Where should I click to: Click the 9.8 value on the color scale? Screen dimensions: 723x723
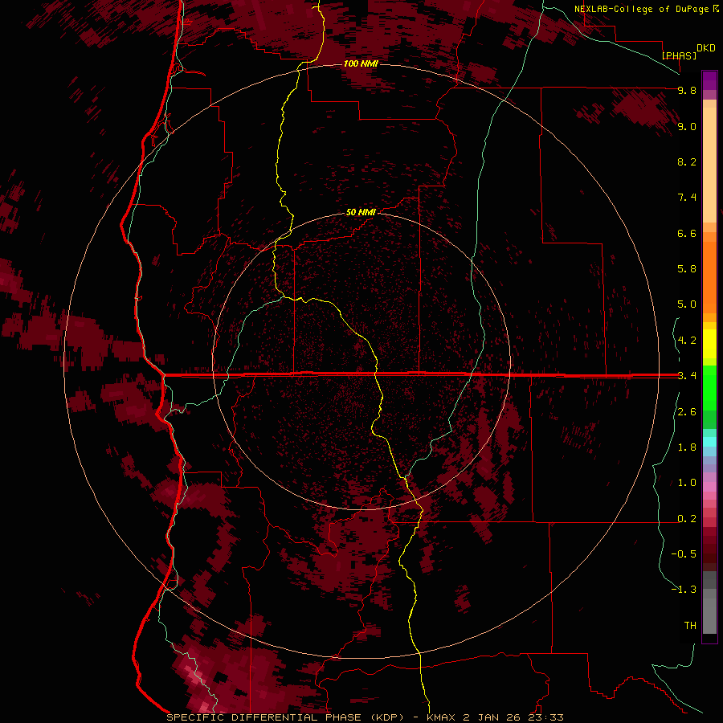click(x=687, y=91)
